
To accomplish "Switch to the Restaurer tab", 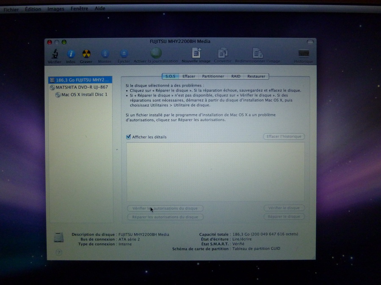I will coord(256,76).
